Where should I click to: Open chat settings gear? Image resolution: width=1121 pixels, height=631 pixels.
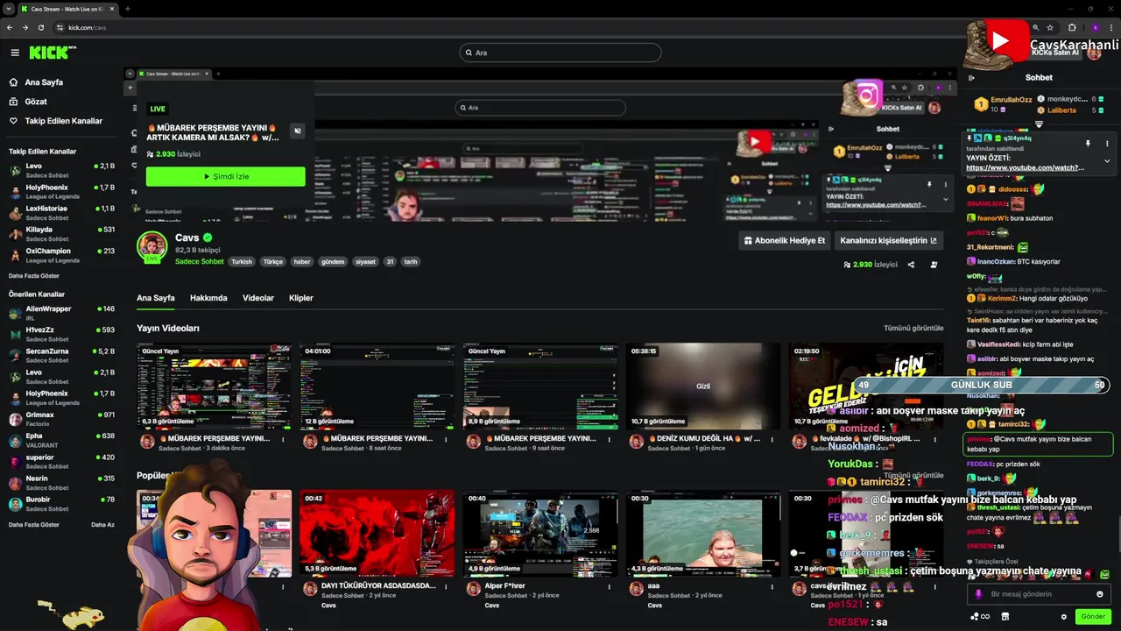(x=1064, y=616)
